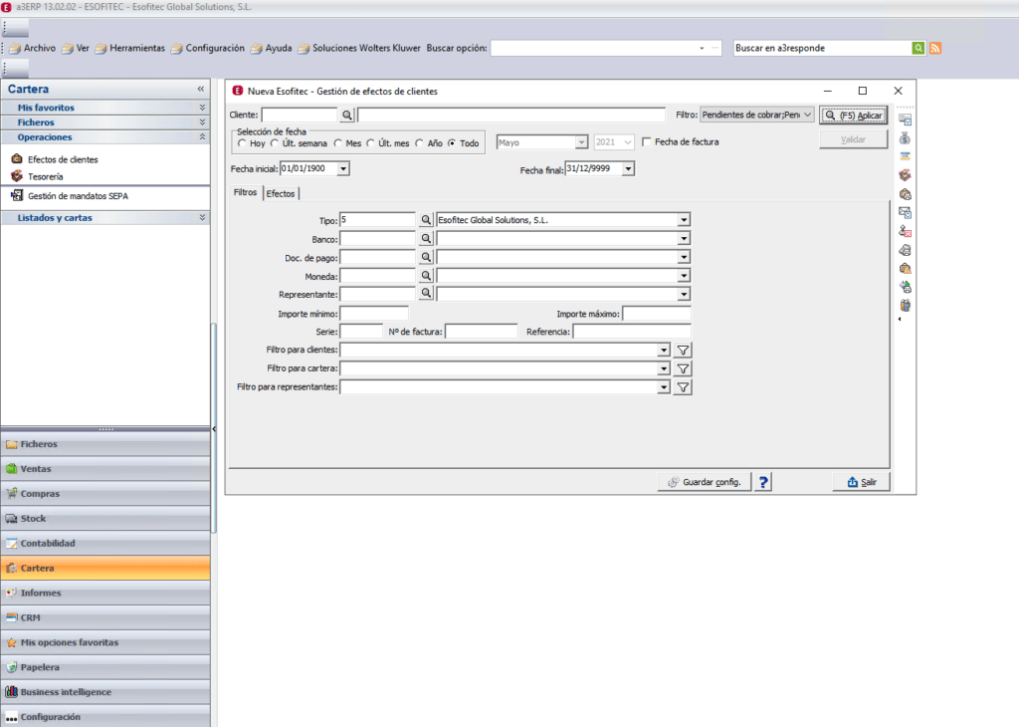Select the Mes radio button
Viewport: 1019px width, 727px height.
pyautogui.click(x=338, y=143)
